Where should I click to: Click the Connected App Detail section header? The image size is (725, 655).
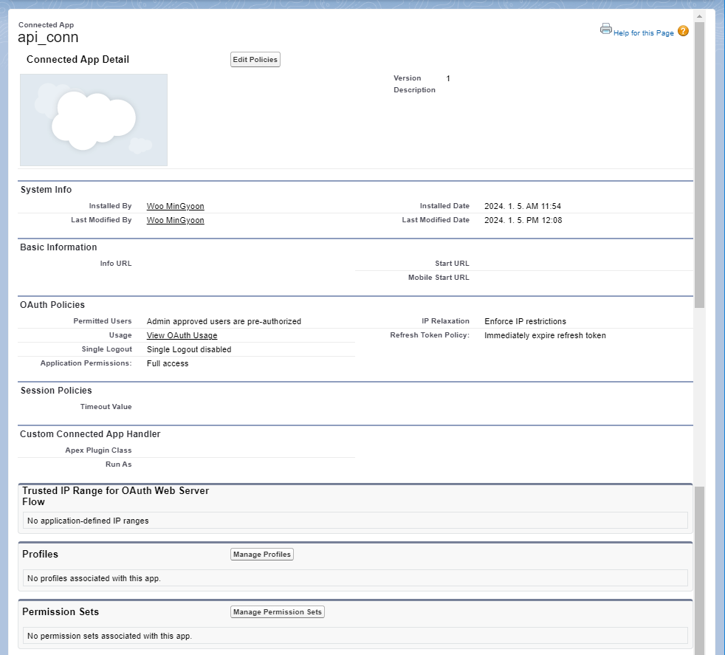coord(78,59)
